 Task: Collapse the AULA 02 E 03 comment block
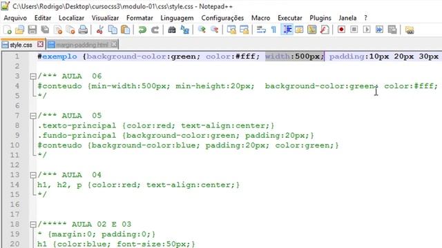click(x=33, y=225)
